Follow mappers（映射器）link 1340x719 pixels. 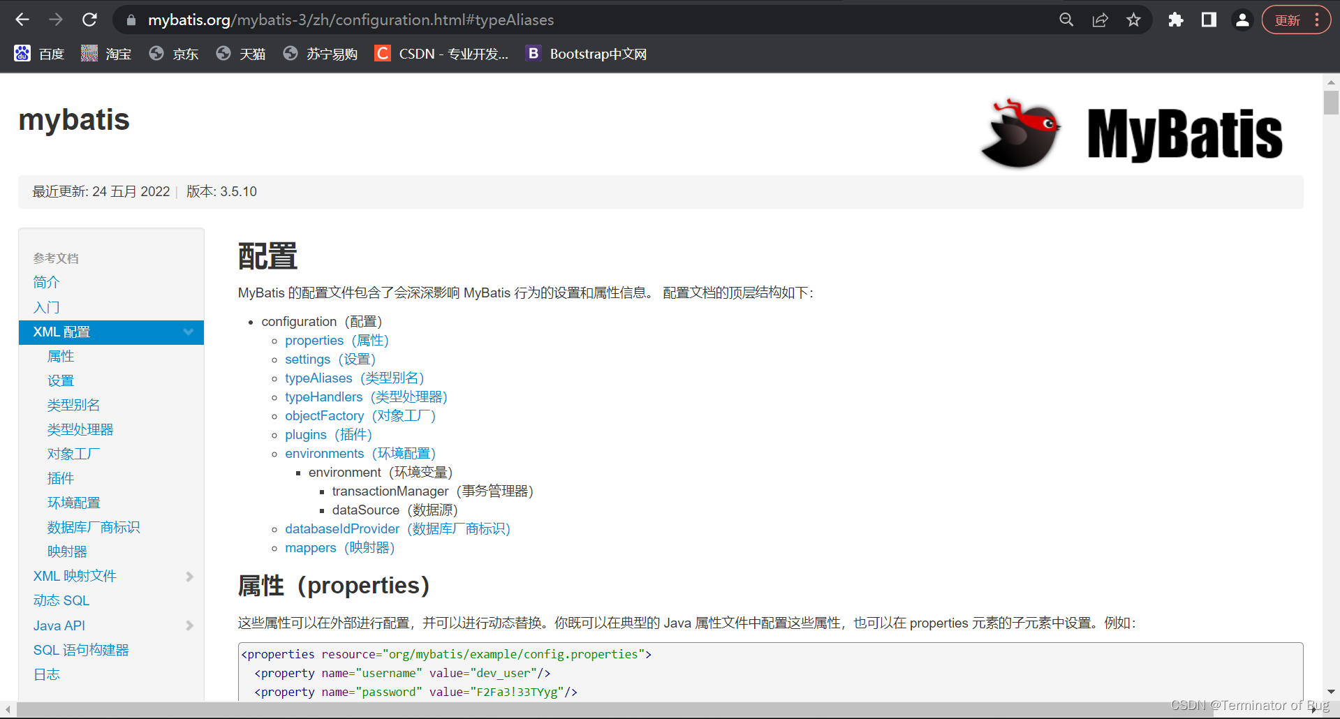[340, 548]
